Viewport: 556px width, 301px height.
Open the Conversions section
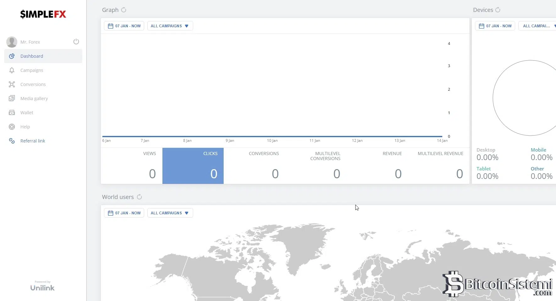[33, 84]
